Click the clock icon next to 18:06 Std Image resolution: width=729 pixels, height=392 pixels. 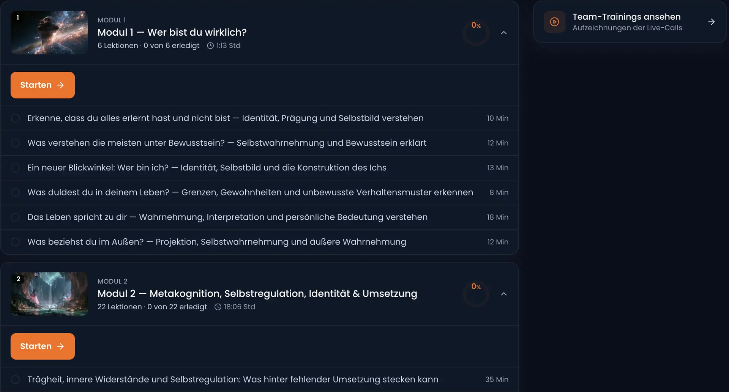click(x=218, y=307)
